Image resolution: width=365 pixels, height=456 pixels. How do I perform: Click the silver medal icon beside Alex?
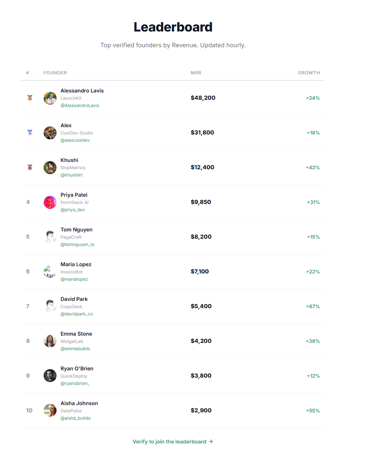tap(29, 132)
